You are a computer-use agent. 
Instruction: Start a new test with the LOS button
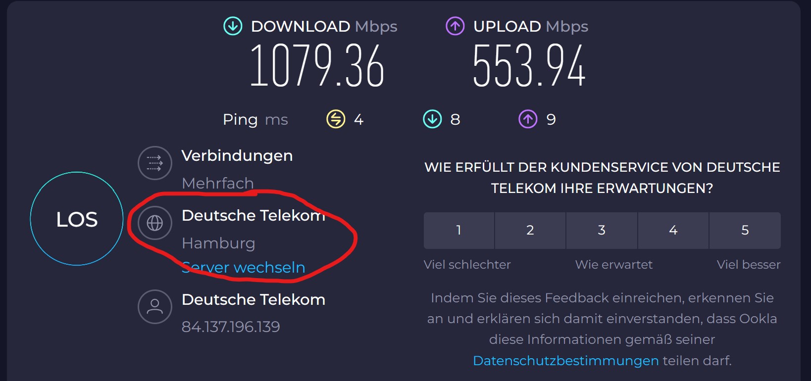(77, 219)
